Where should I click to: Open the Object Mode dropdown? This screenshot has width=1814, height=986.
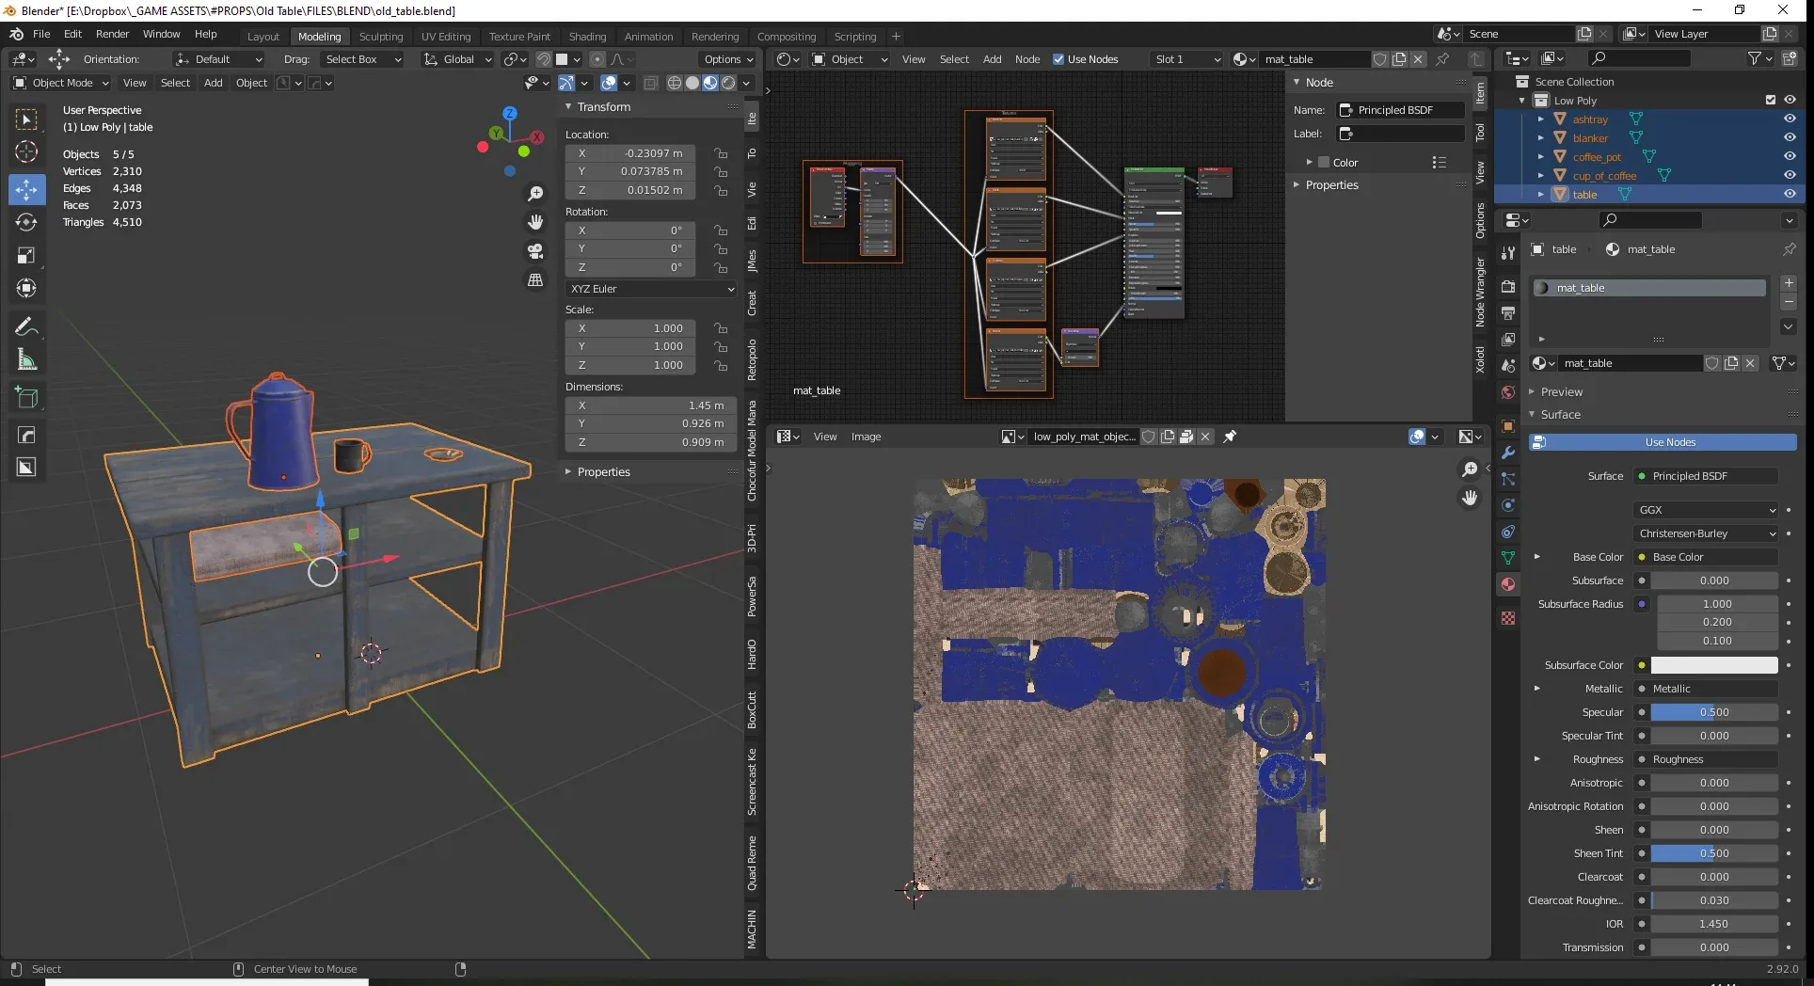(x=62, y=83)
